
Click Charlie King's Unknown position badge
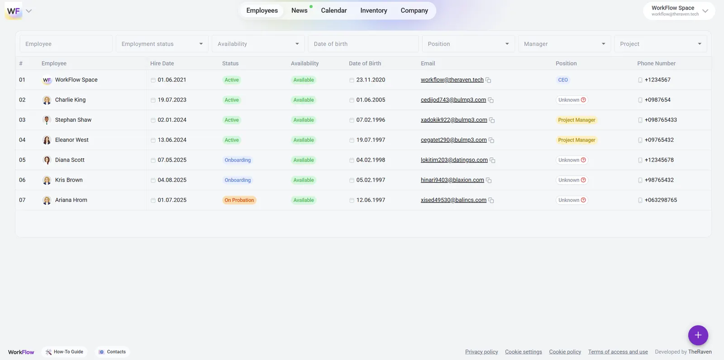[572, 100]
